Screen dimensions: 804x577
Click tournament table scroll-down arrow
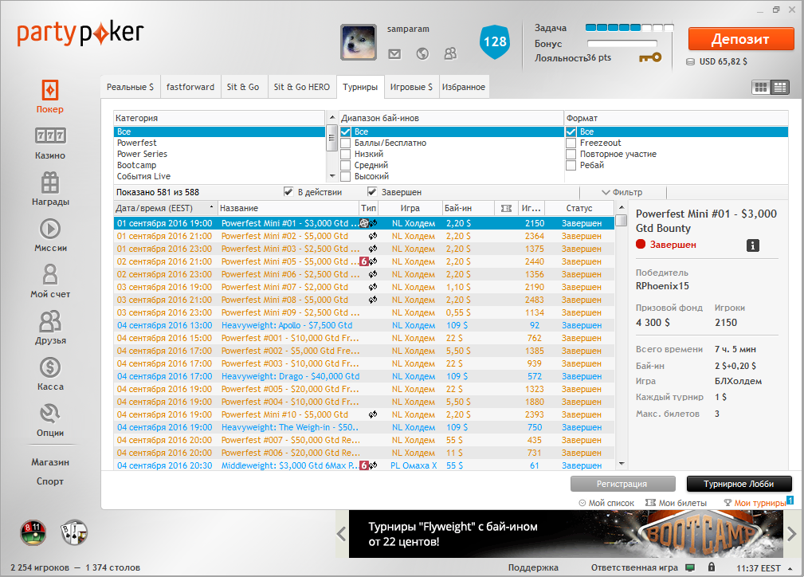click(622, 464)
